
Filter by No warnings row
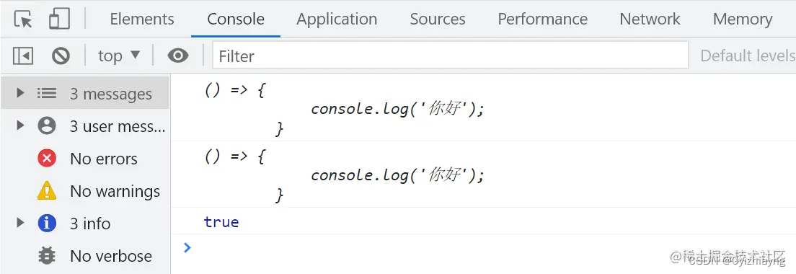coord(85,191)
